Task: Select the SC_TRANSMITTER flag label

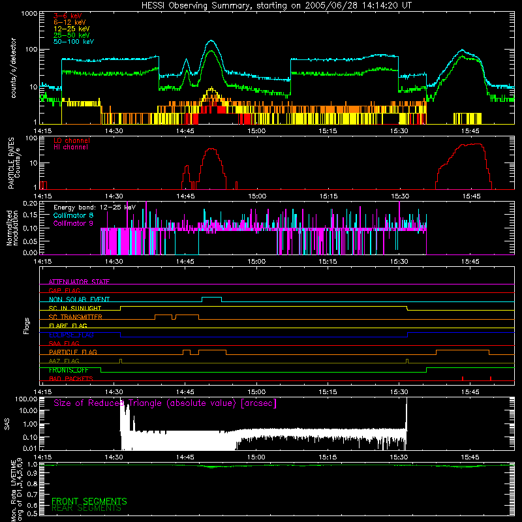Action: pos(76,316)
